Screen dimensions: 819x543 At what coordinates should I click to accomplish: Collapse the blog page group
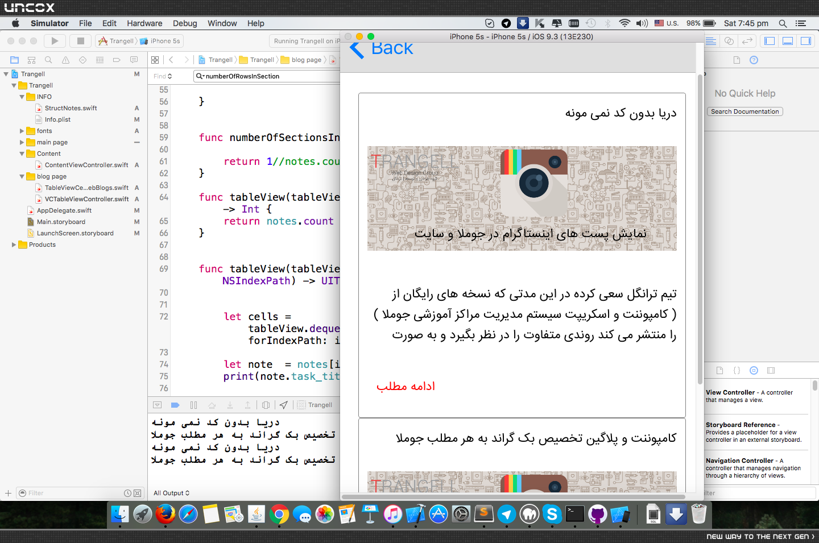[x=22, y=176]
